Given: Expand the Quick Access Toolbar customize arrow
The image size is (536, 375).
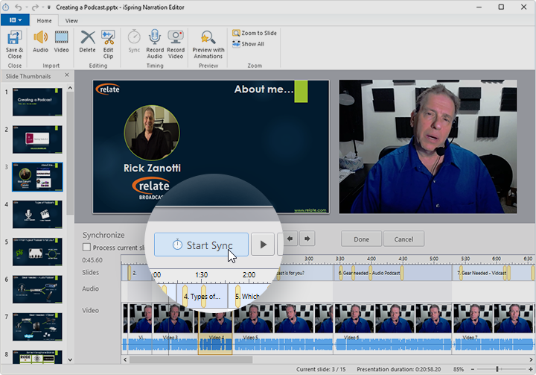Looking at the screenshot, I should [48, 7].
